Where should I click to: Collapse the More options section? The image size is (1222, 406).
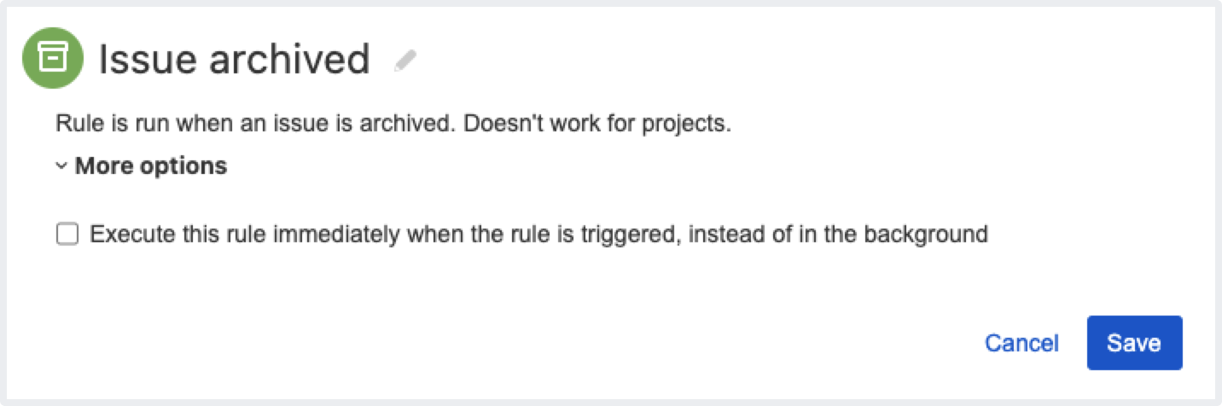[150, 165]
